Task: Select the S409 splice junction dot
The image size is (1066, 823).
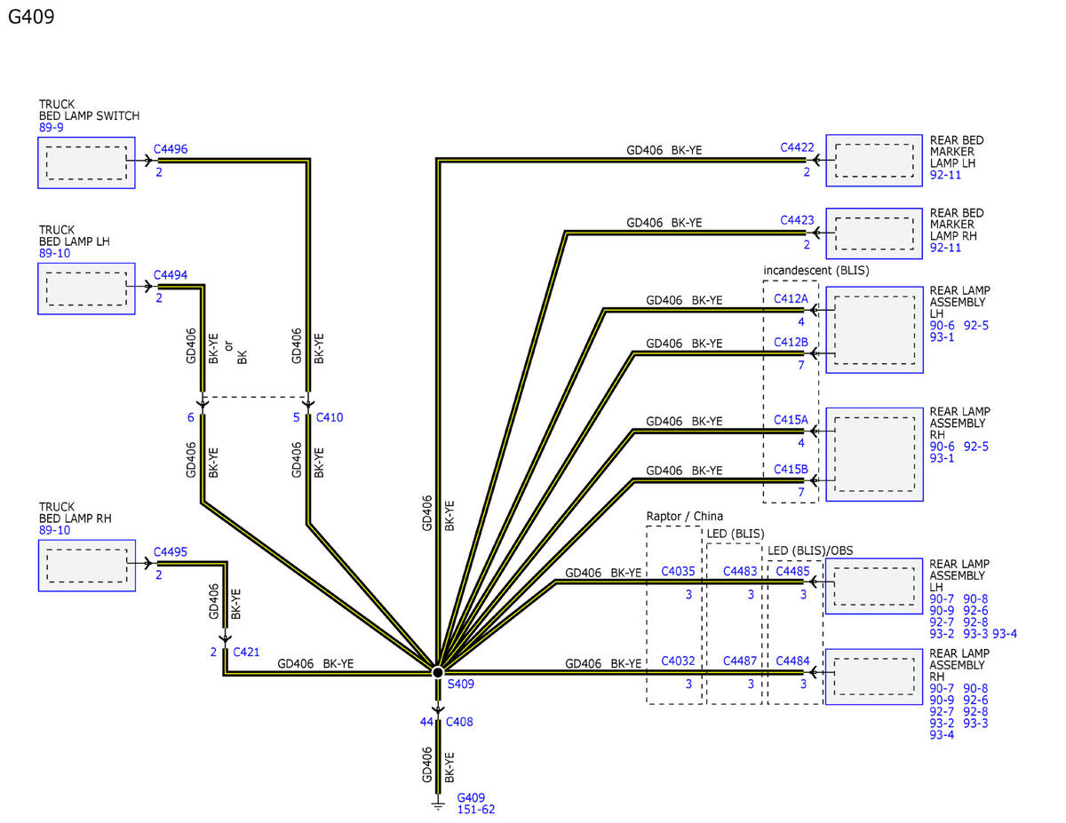Action: 437,672
